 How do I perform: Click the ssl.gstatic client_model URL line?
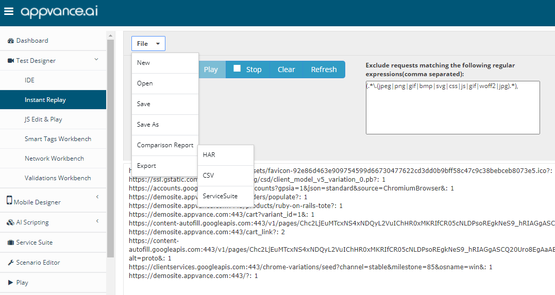[x=319, y=179]
